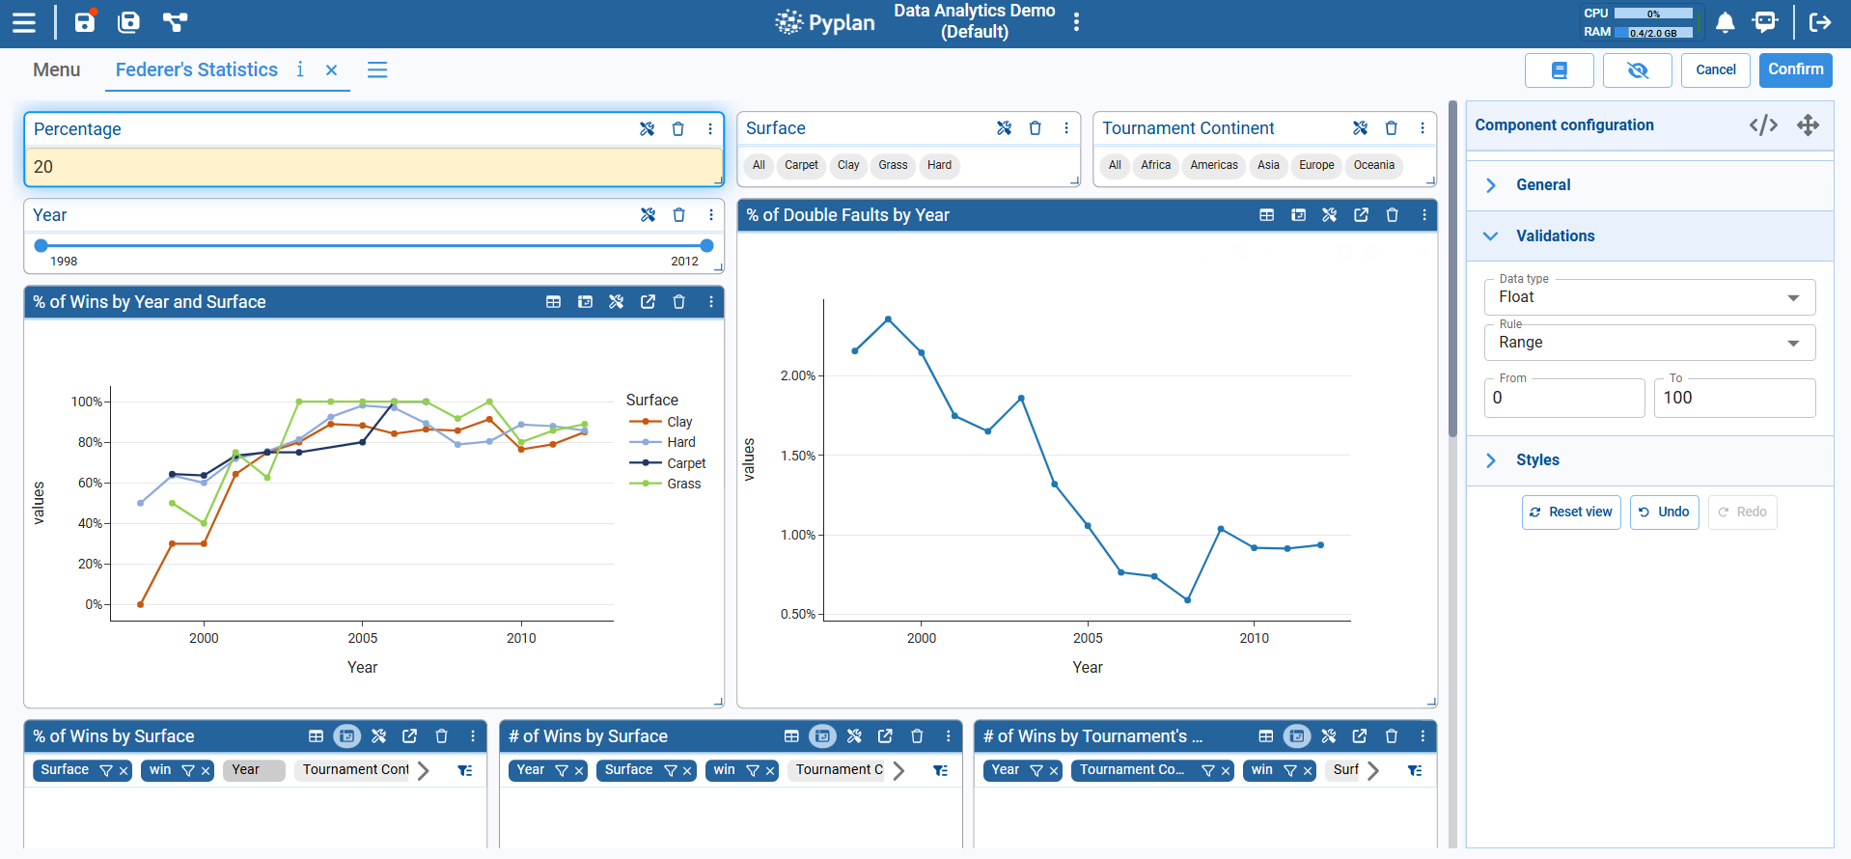The width and height of the screenshot is (1851, 859).
Task: Delete the Percentage component via trash icon
Action: coord(678,129)
